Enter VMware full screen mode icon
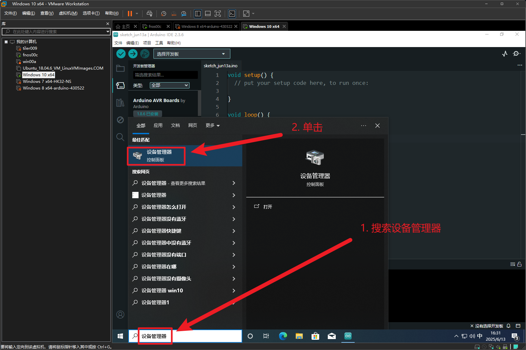The image size is (526, 350). click(x=218, y=14)
